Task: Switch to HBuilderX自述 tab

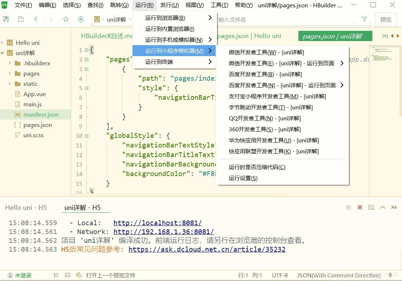Action: (x=107, y=36)
